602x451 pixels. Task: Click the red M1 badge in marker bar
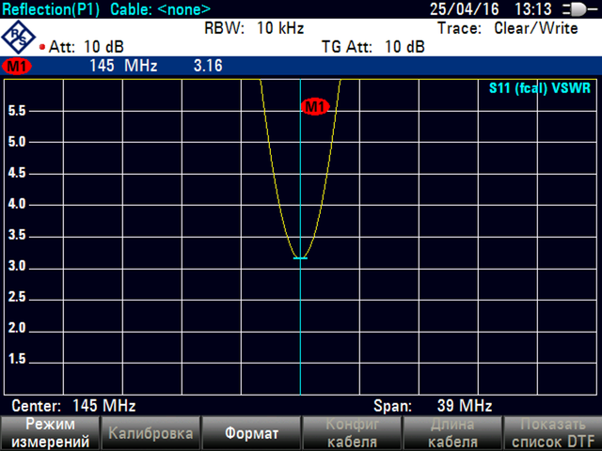17,67
